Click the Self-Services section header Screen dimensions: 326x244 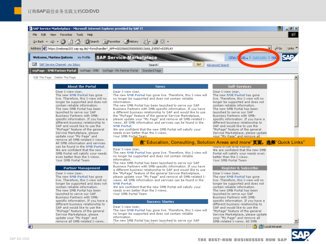pyautogui.click(x=240, y=86)
